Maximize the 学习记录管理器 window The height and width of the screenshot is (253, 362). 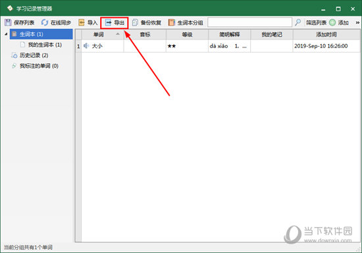(x=338, y=9)
